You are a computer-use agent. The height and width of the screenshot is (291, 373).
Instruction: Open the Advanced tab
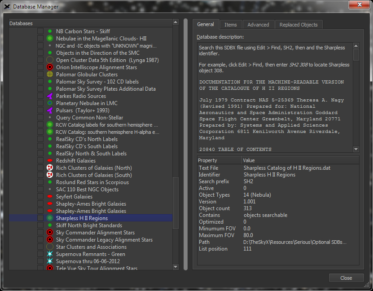[259, 25]
